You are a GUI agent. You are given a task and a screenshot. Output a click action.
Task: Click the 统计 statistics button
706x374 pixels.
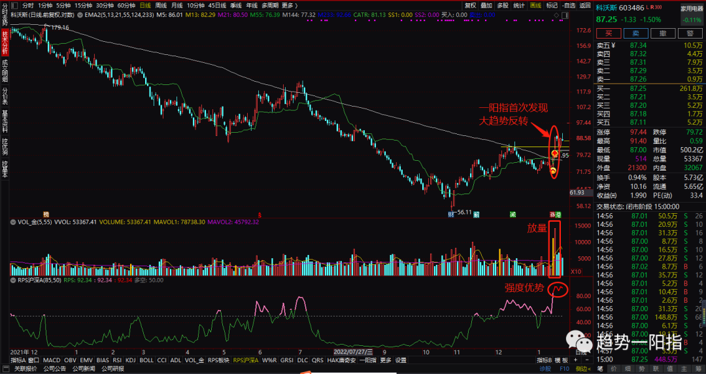coord(519,5)
